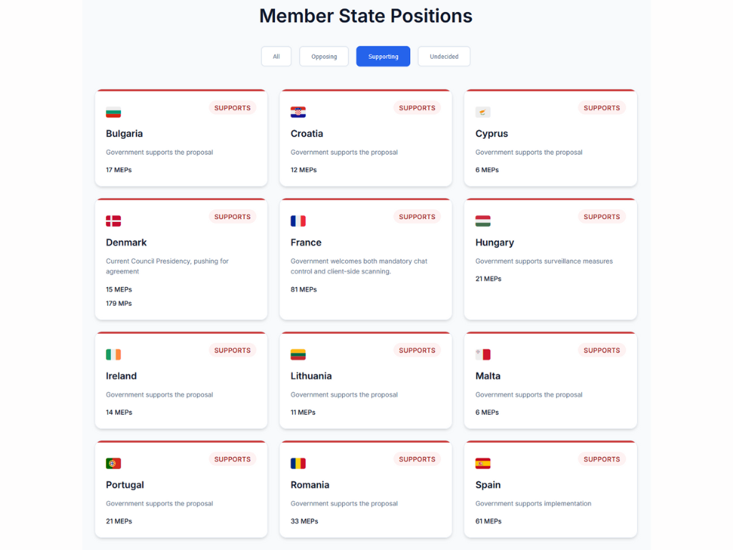Click the Hungary flag icon
Screen dimensions: 733x550
click(482, 221)
